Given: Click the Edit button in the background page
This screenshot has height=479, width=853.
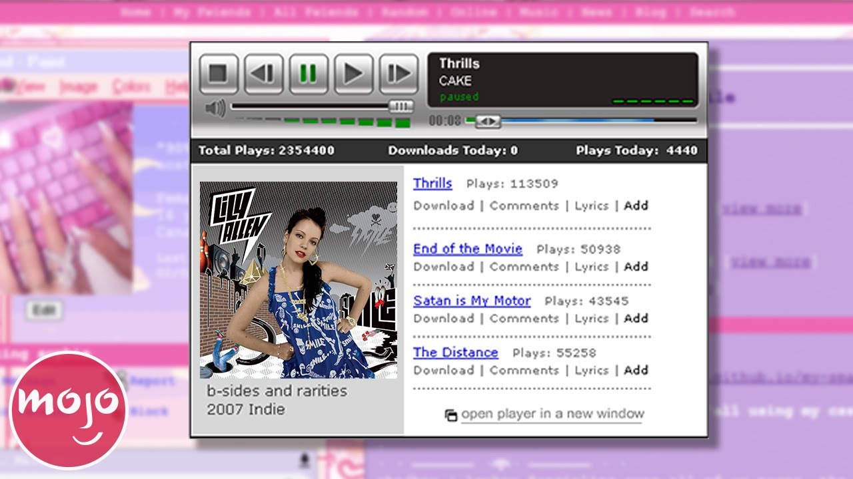Looking at the screenshot, I should (45, 310).
